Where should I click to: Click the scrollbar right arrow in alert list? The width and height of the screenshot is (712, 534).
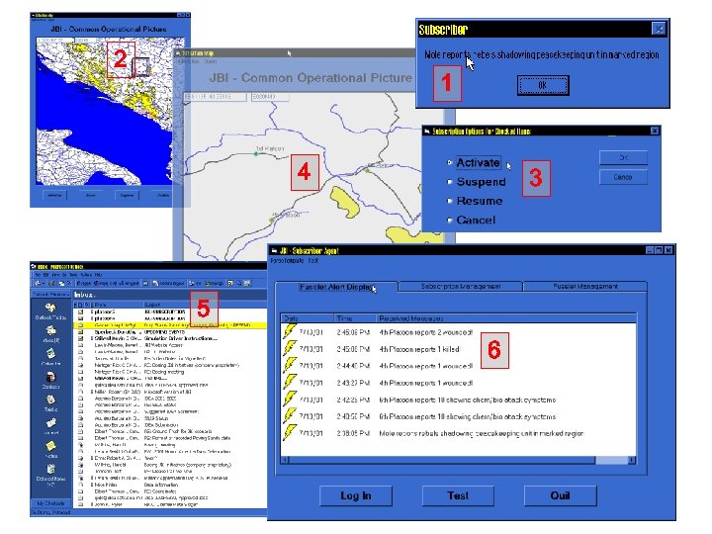632,461
